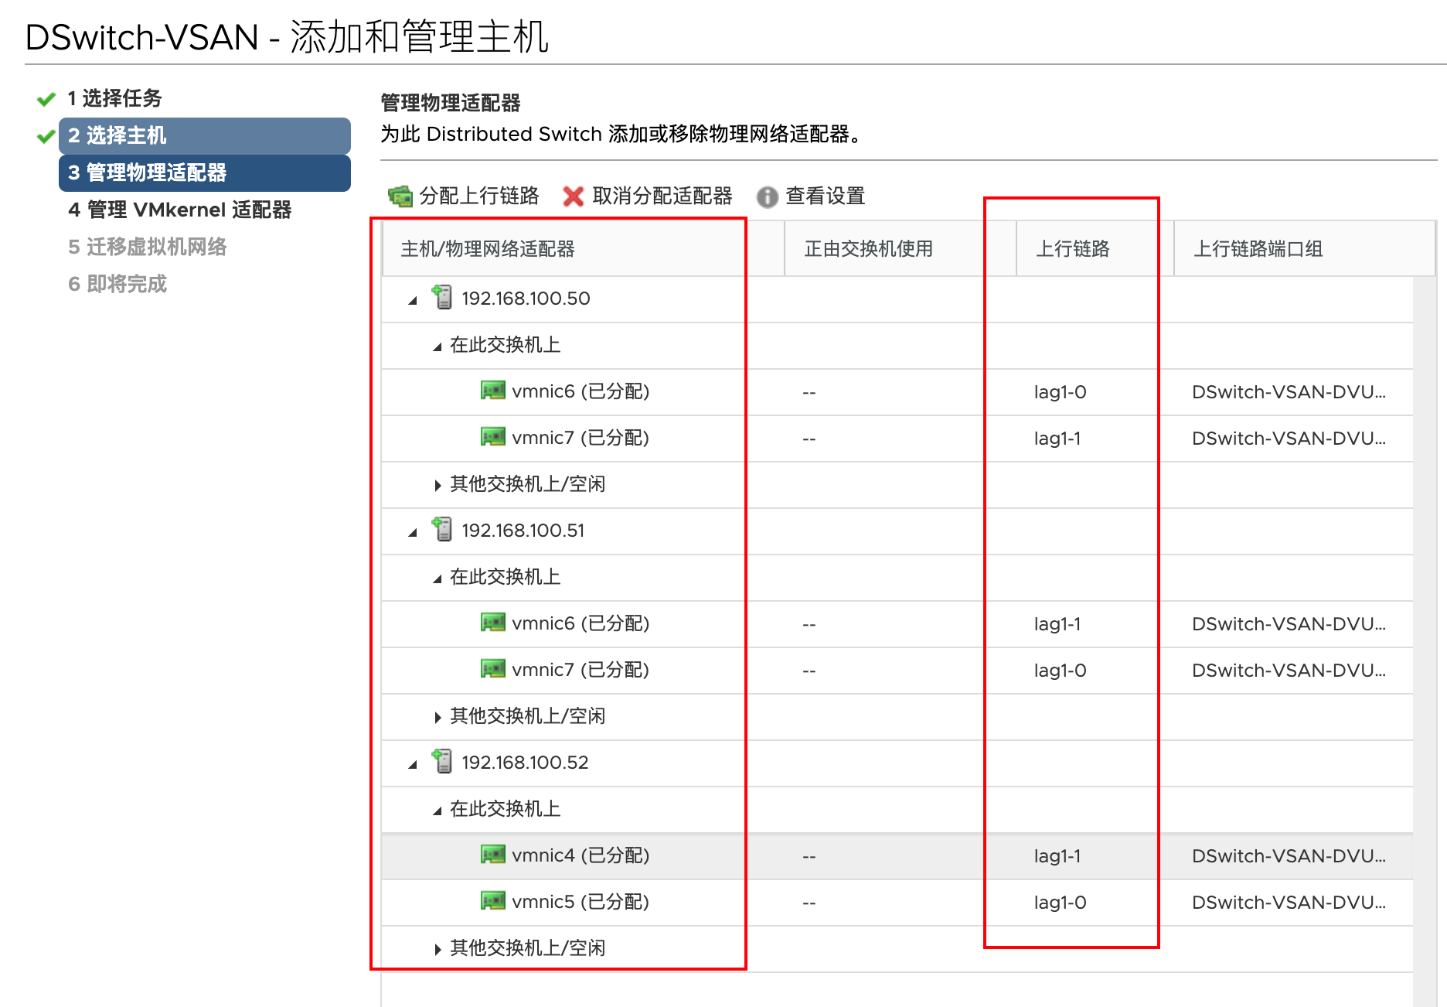This screenshot has height=1007, width=1447.
Task: Click the vmnic4 network adapter icon
Action: 493,854
